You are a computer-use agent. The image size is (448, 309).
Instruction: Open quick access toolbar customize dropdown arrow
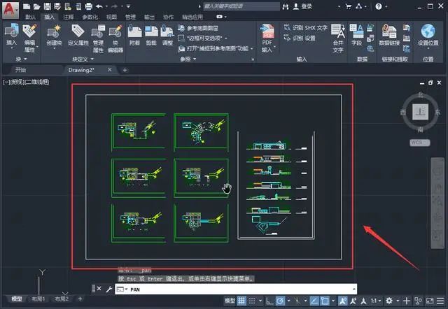click(x=128, y=6)
